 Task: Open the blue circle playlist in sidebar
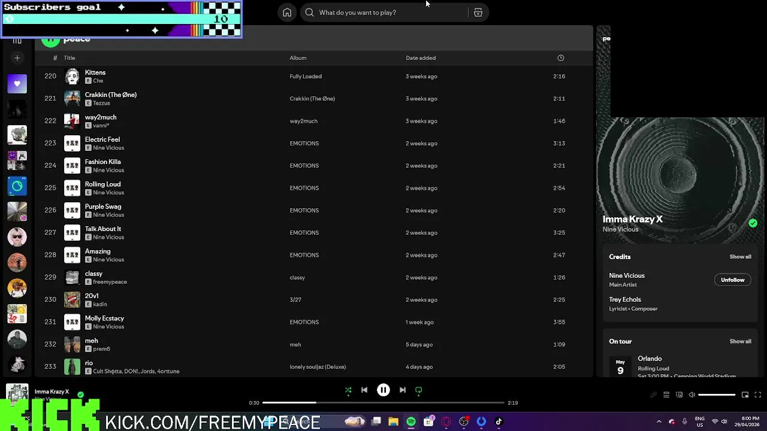click(17, 186)
